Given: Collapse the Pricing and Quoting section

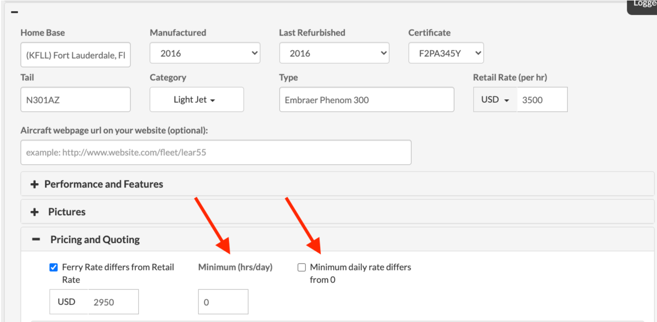Looking at the screenshot, I should (95, 240).
